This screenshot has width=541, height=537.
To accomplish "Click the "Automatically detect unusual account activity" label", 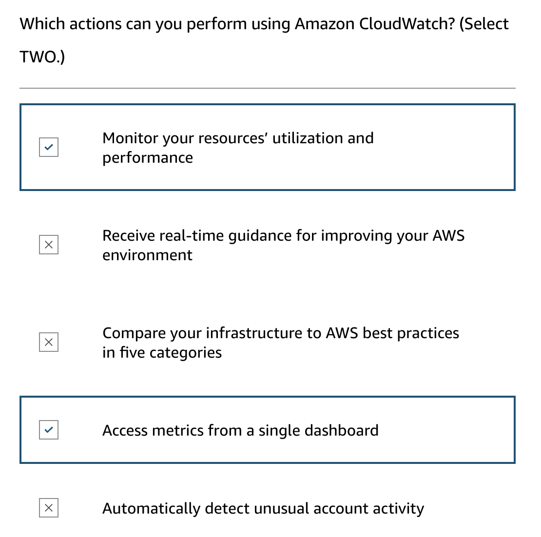I will 263,508.
